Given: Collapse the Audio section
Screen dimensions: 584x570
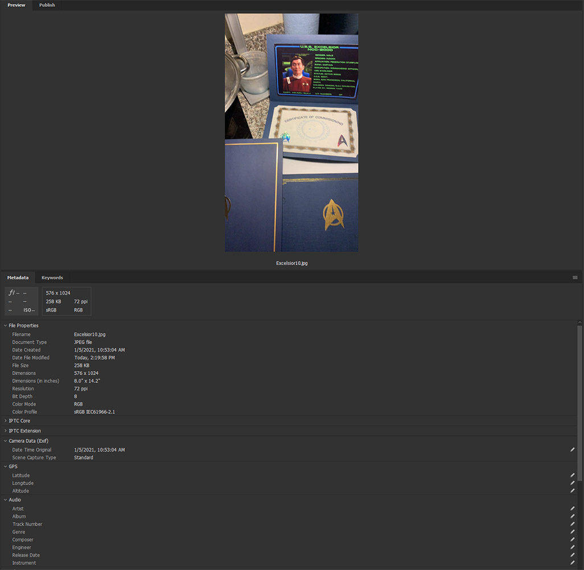Looking at the screenshot, I should [6, 500].
